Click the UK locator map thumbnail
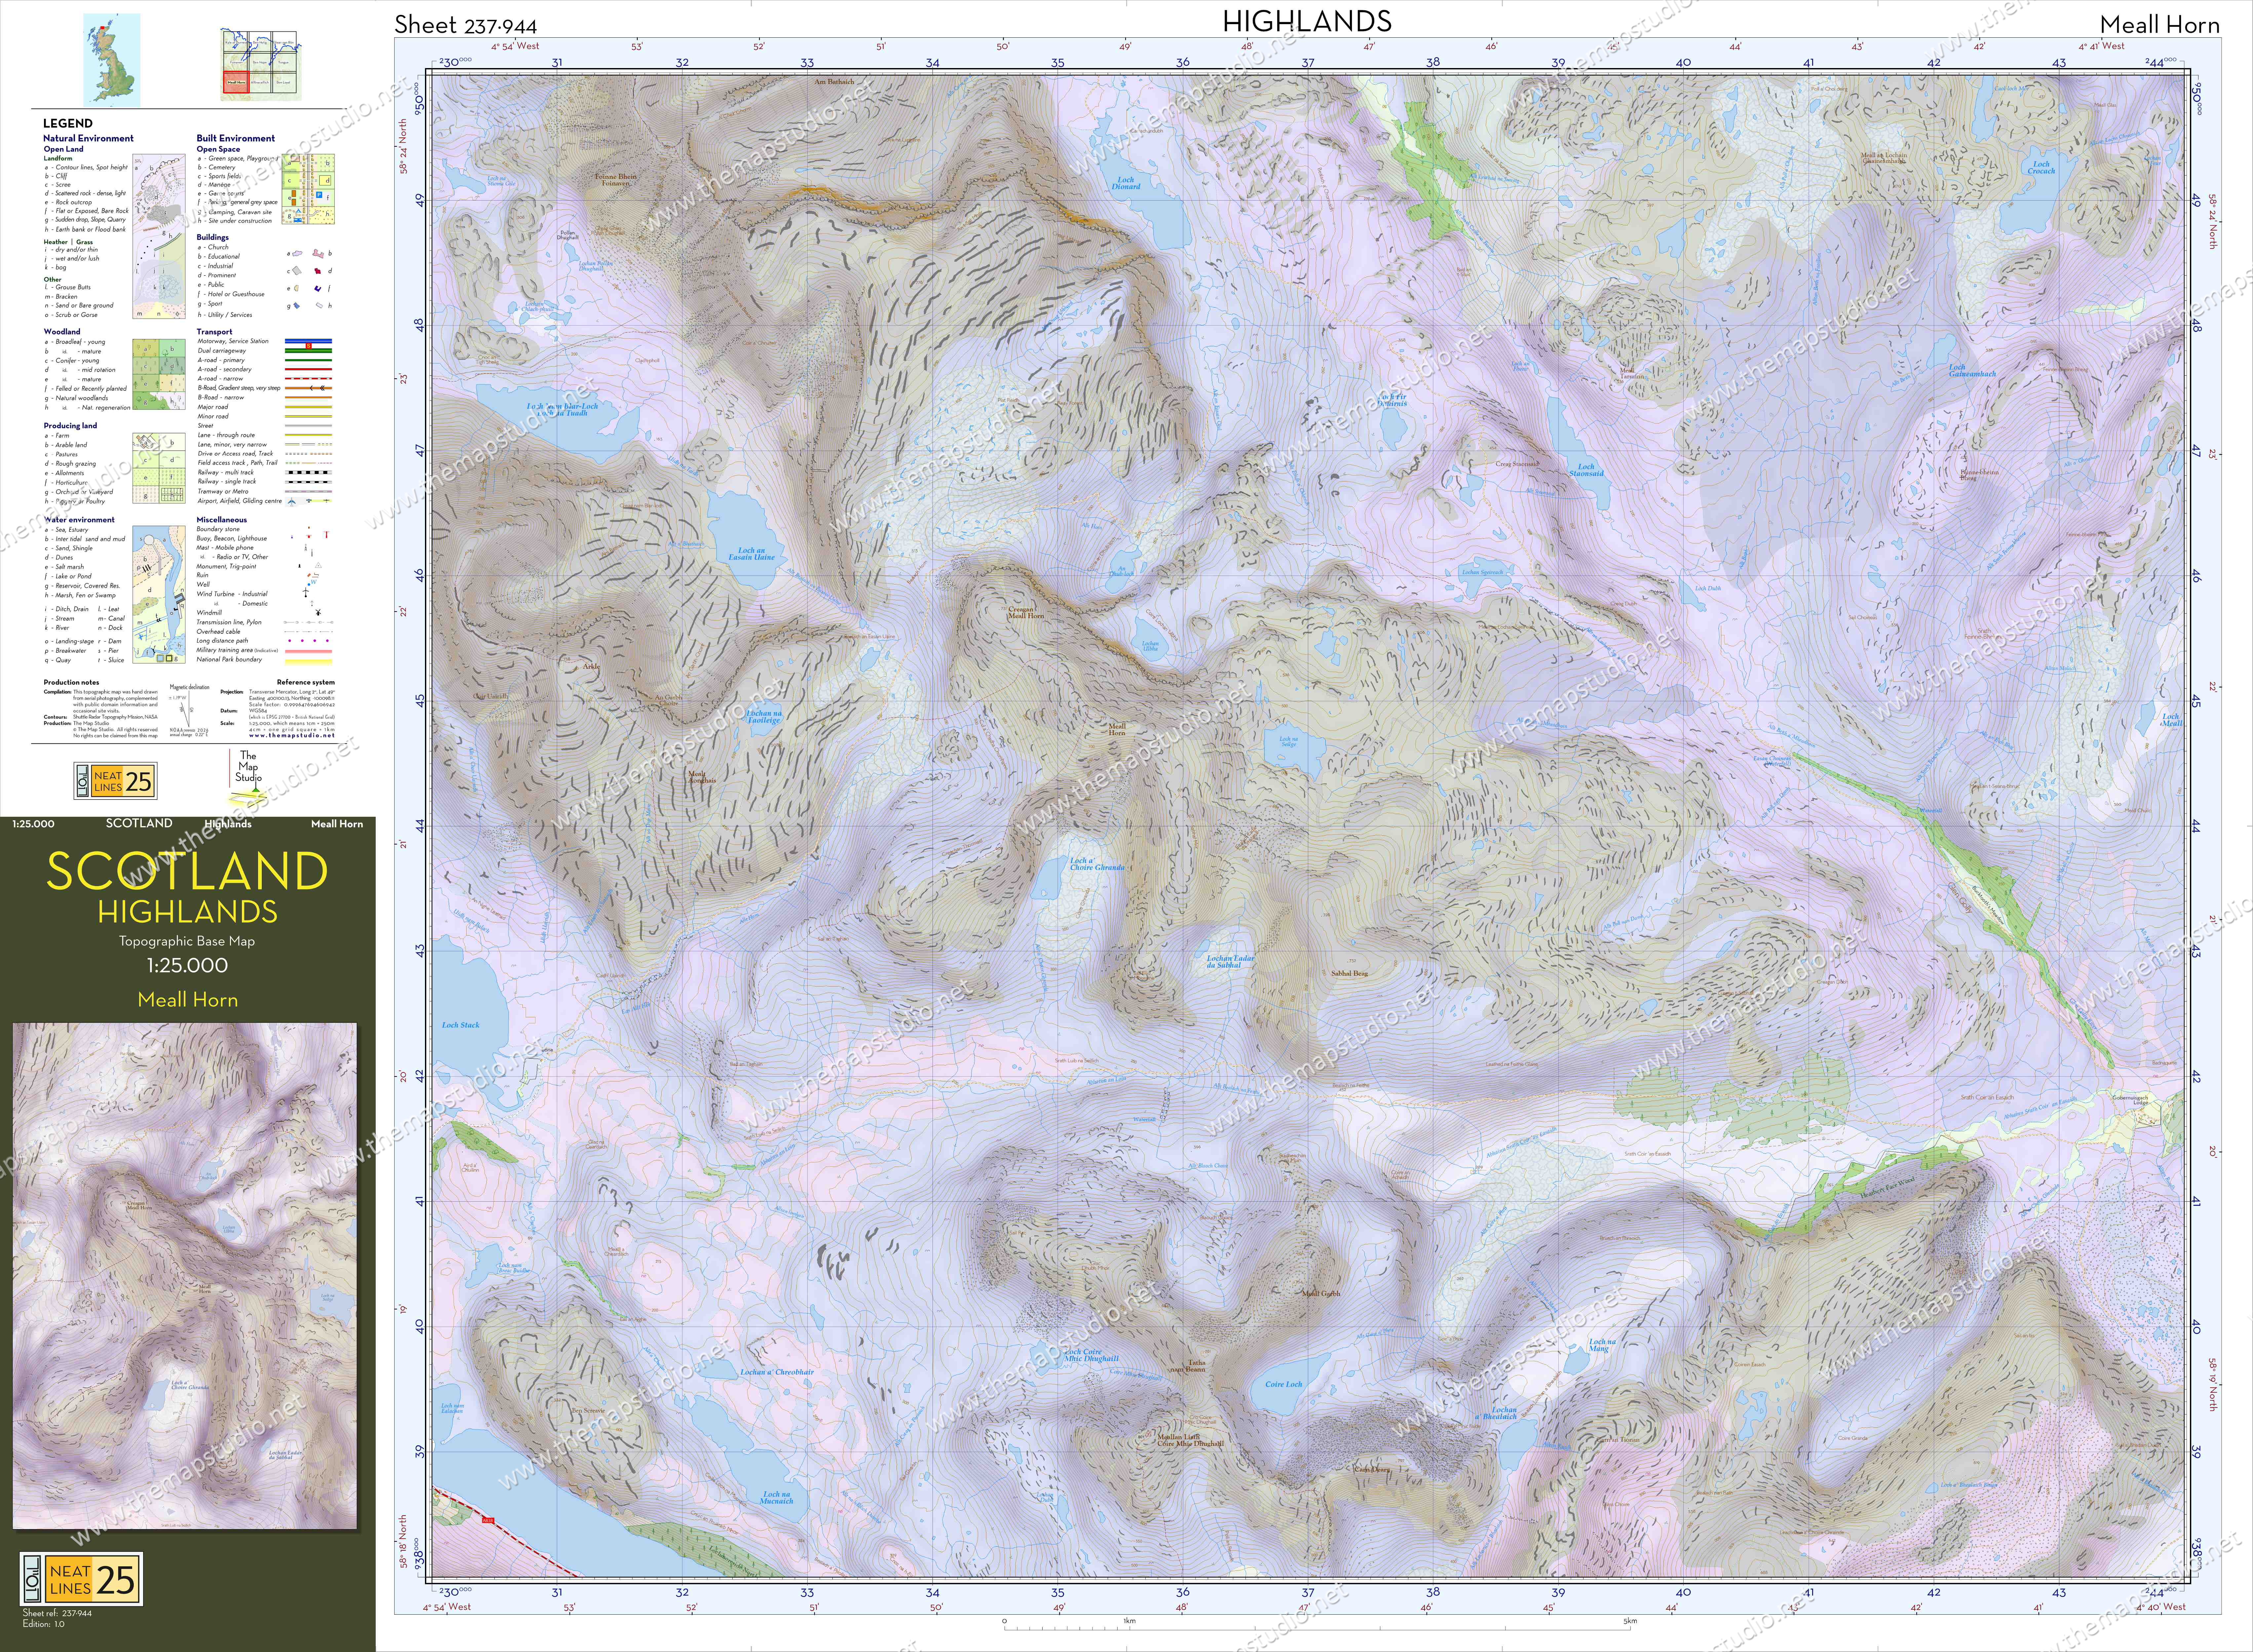Screen dimensions: 2253x1652 click(112, 60)
